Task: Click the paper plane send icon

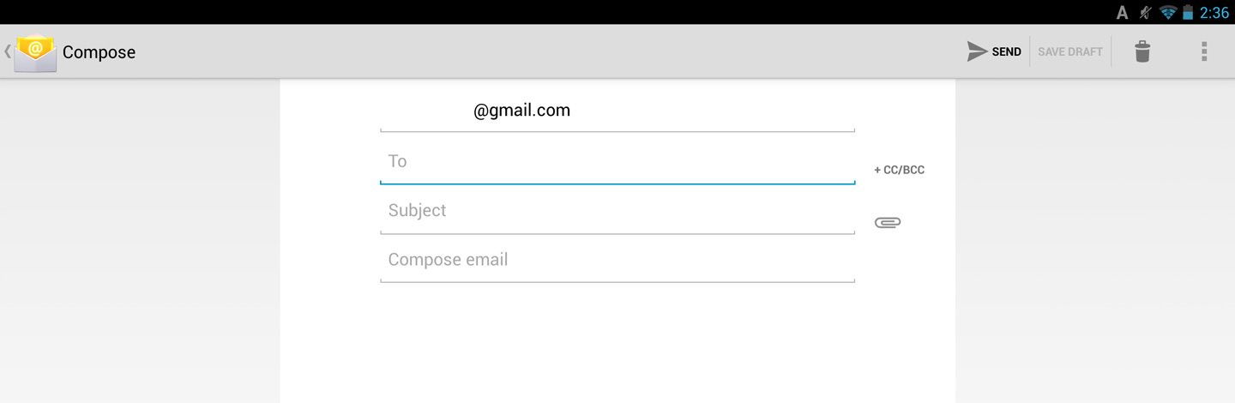Action: click(x=977, y=51)
